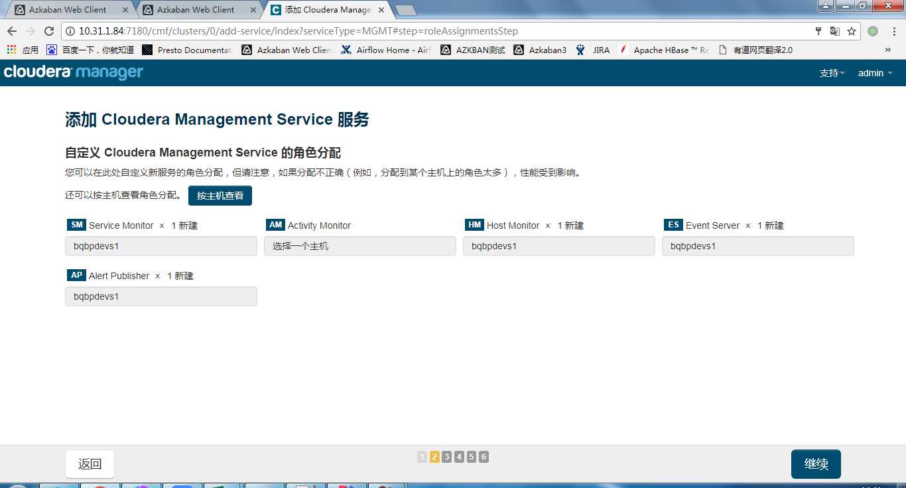Jump to wizard step 1

pyautogui.click(x=422, y=457)
